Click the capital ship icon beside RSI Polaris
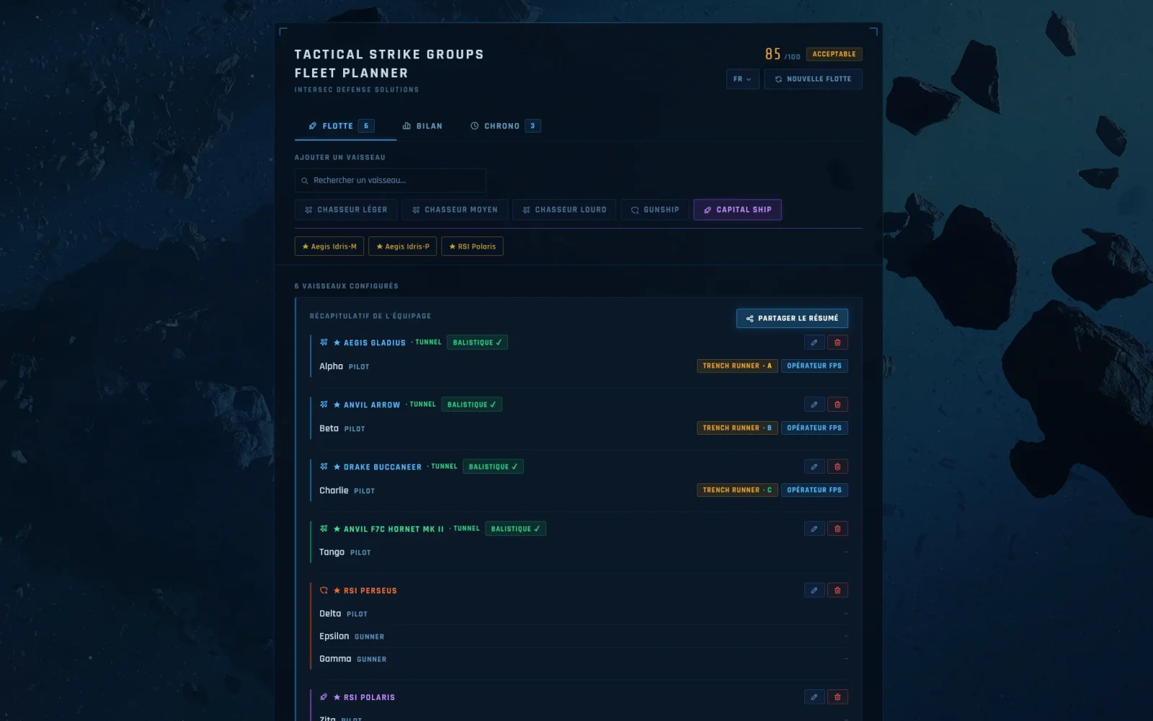Viewport: 1153px width, 721px height. click(x=324, y=696)
